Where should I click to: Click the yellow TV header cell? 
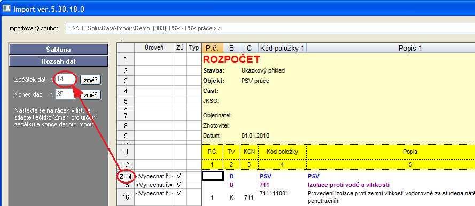click(x=231, y=152)
